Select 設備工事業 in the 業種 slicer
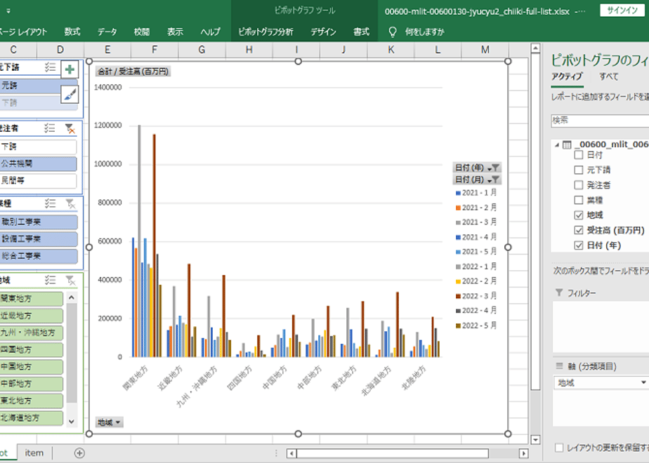Viewport: 649px width, 463px height. click(39, 239)
